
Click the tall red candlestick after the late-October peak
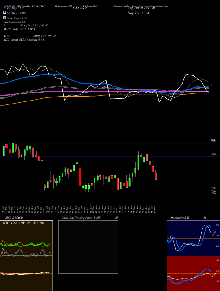point(80,177)
